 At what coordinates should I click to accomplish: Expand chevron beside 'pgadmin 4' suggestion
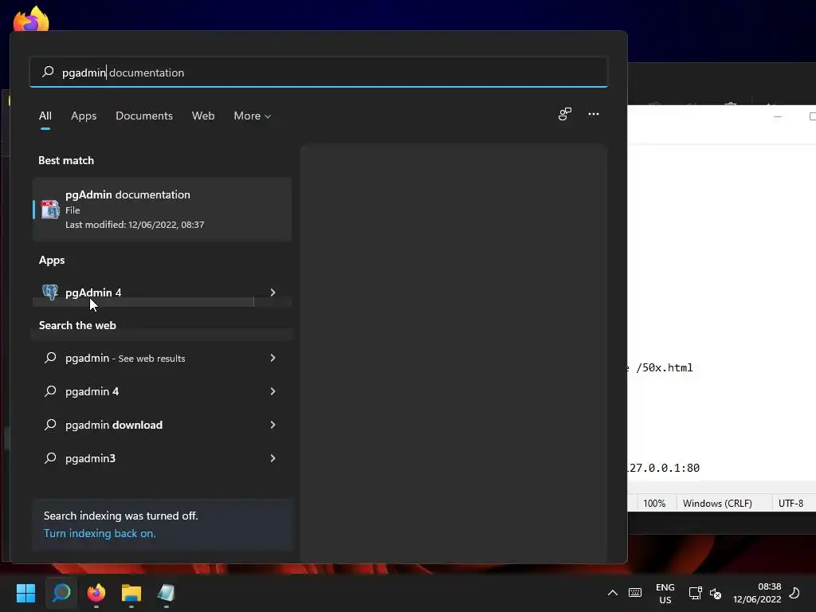click(273, 391)
